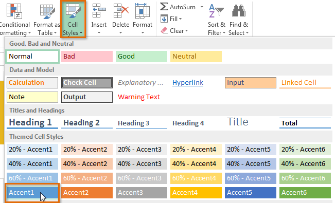Choose 60% - Accent1 style
Screen dimensions: 335x203
tap(32, 178)
